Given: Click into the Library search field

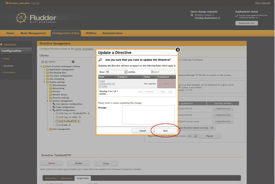Looking at the screenshot, I should 59,62.
